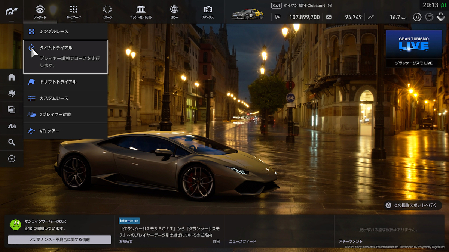The width and height of the screenshot is (449, 252).
Task: Click the sportsmanship rating B emblem
Action: pos(441,17)
